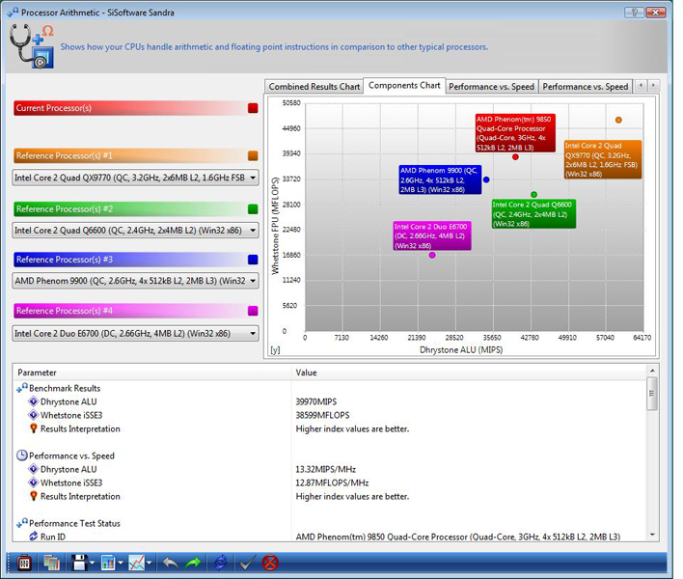Switch to Combined Results Chart tab
683x579 pixels.
(x=314, y=86)
